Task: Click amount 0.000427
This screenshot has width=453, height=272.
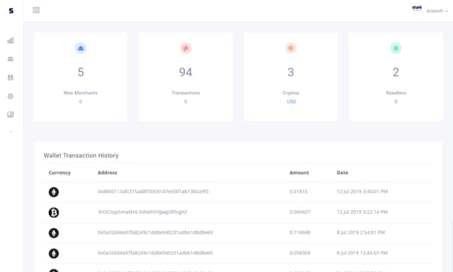Action: pos(300,212)
